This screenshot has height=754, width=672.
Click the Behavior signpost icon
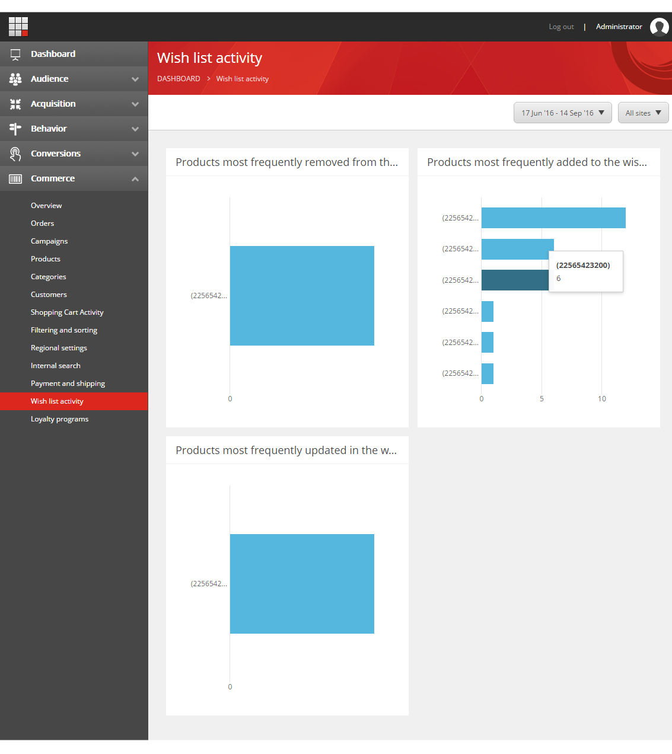[x=15, y=129]
